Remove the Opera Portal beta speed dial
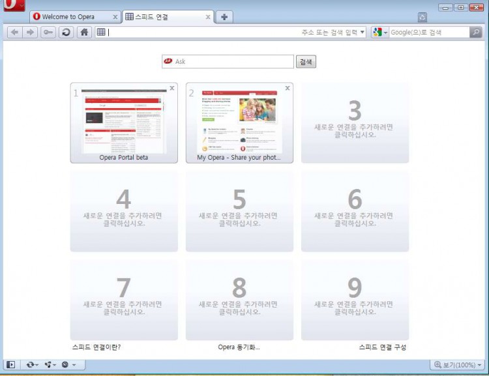489x376 pixels. 172,88
